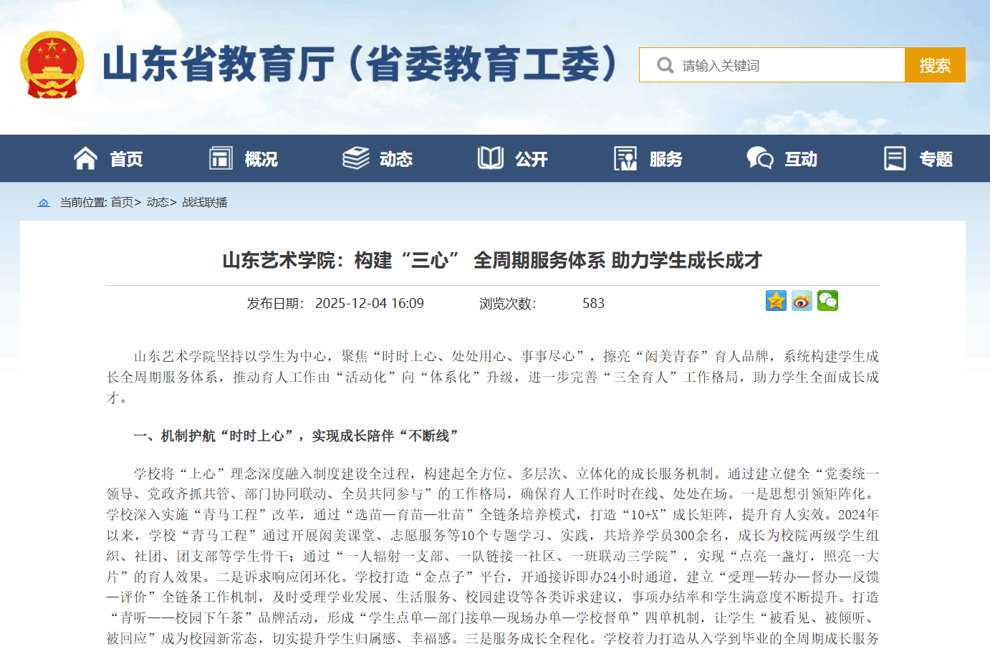Click the house icon for 首页
990x649 pixels.
pos(85,158)
